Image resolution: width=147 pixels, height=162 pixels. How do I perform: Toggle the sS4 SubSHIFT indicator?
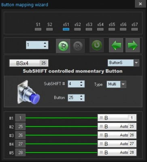click(100, 29)
